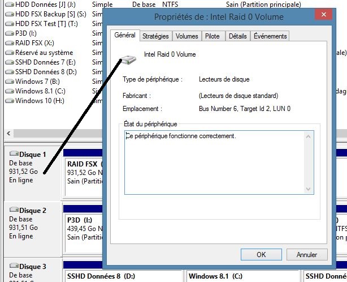Click the HDD FSX Backup [S] drive icon
347x282 pixels.
[x=10, y=14]
